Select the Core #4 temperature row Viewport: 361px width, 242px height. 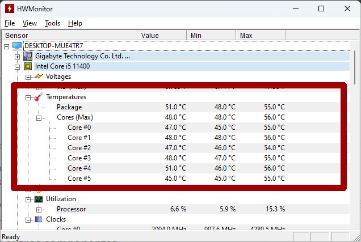coord(204,168)
